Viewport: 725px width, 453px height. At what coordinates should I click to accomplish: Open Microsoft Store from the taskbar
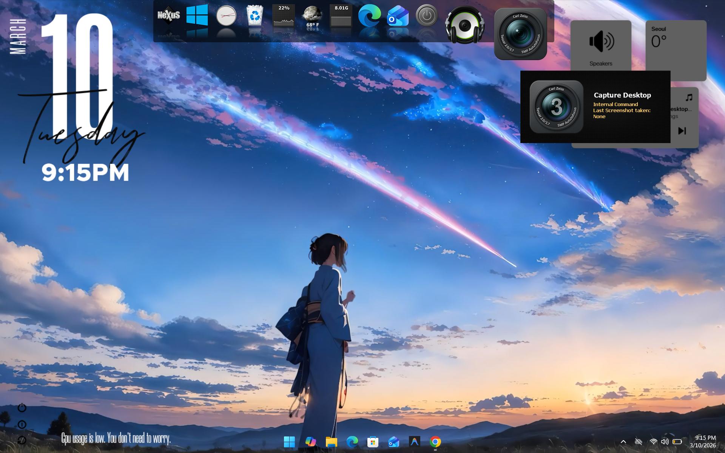coord(373,442)
